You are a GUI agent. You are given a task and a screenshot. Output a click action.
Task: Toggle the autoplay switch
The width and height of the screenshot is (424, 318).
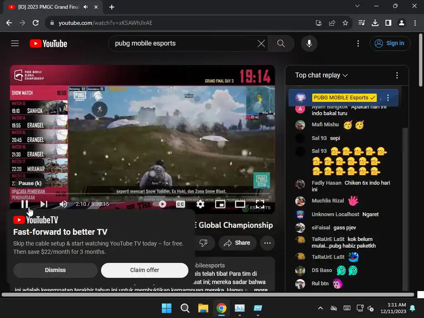160,204
